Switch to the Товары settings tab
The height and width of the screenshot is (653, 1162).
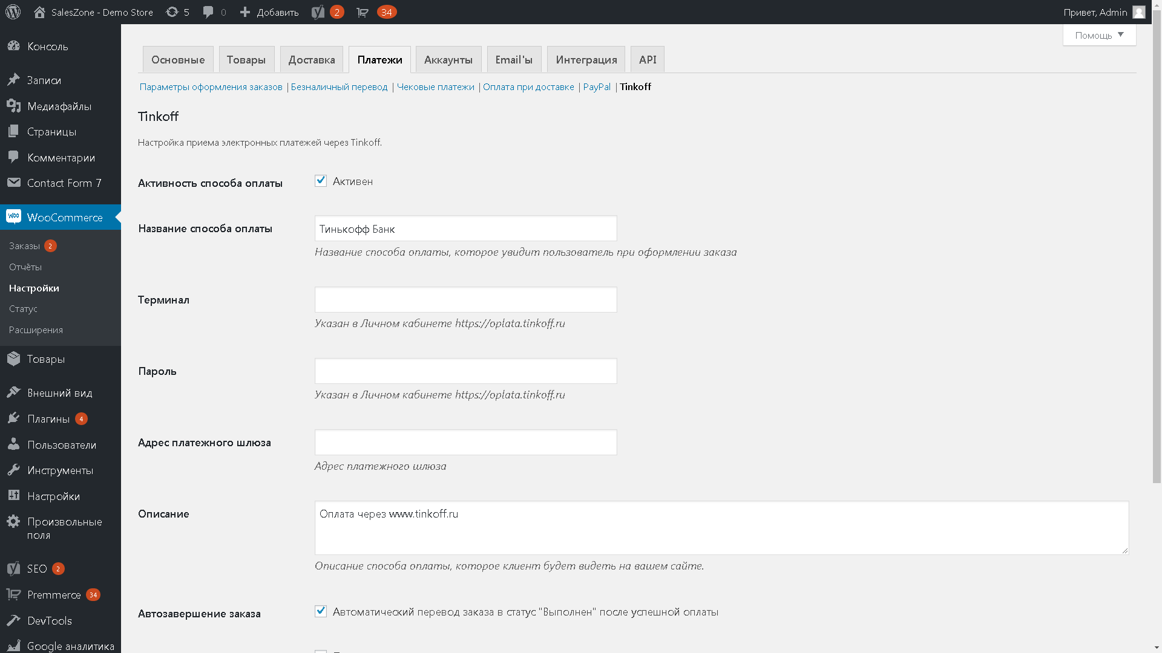coord(246,59)
